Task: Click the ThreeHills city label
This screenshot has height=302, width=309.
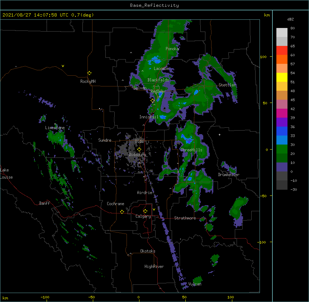Action: 191,150
